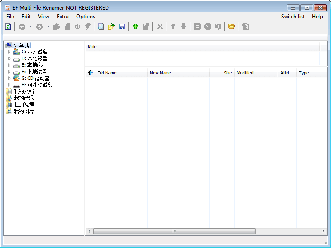The image size is (331, 248).
Task: Click the scrollbar left arrow
Action: tap(89, 231)
